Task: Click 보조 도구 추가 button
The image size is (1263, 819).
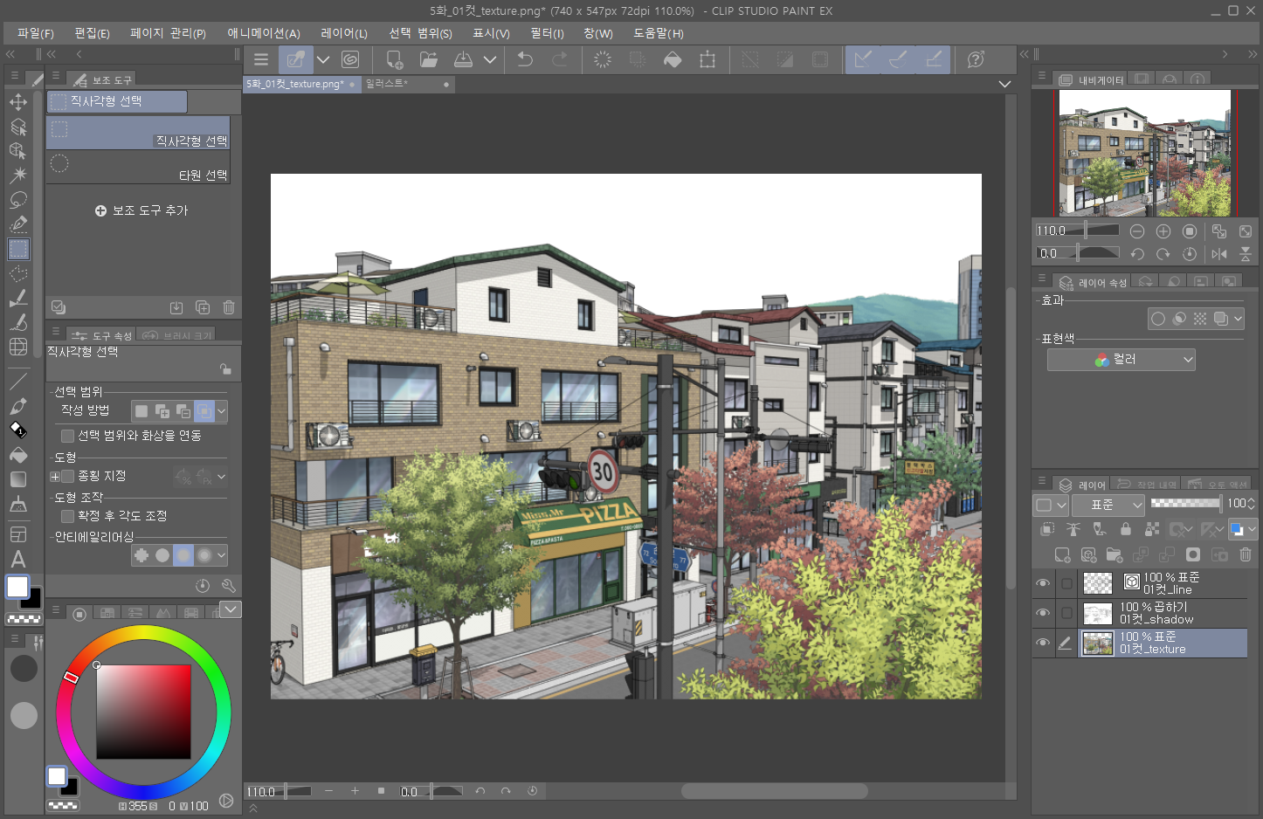Action: coord(141,210)
